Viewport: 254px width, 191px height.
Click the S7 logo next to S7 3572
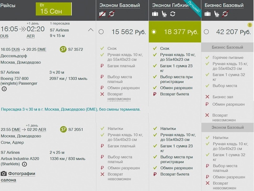pos(63,49)
